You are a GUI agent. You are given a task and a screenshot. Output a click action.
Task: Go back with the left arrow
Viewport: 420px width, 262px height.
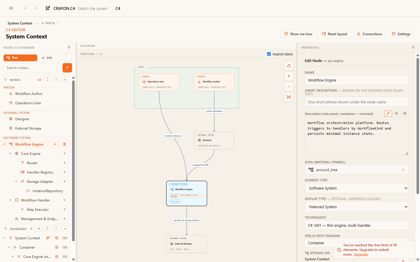point(26,8)
